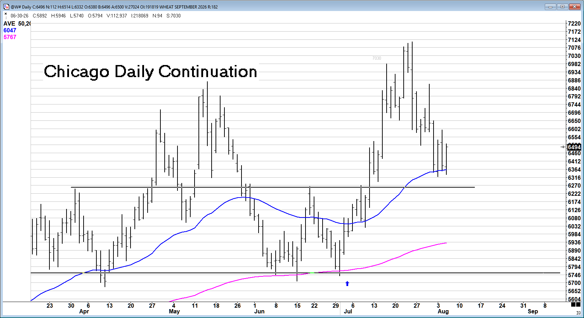
Task: Click the Apr month label on time axis
Action: point(84,312)
